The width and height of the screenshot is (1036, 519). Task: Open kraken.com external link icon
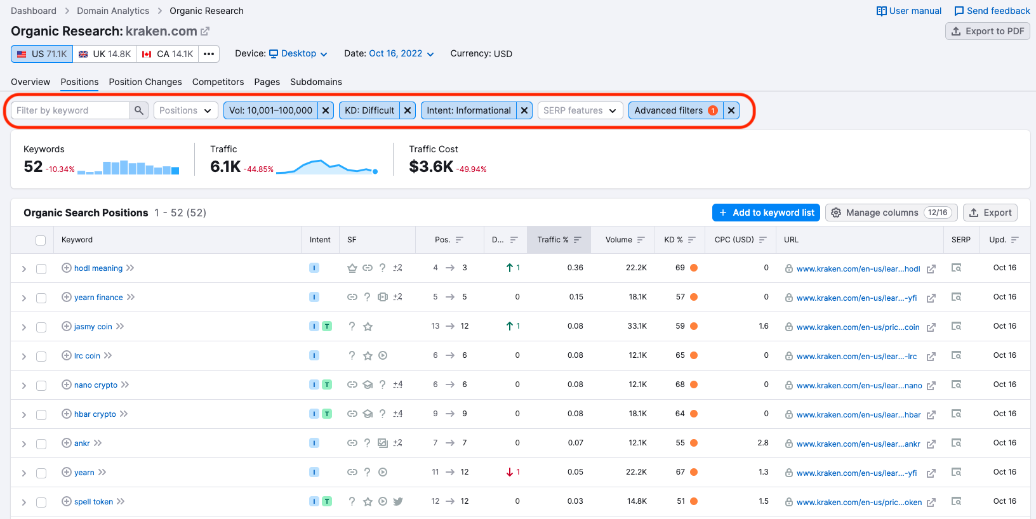[x=205, y=31]
